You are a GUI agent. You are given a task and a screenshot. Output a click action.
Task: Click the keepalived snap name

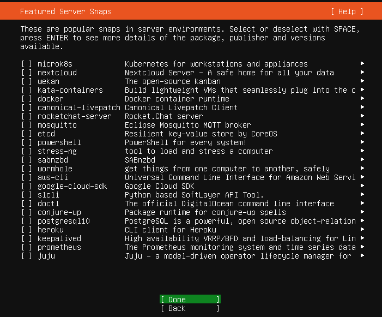point(59,238)
